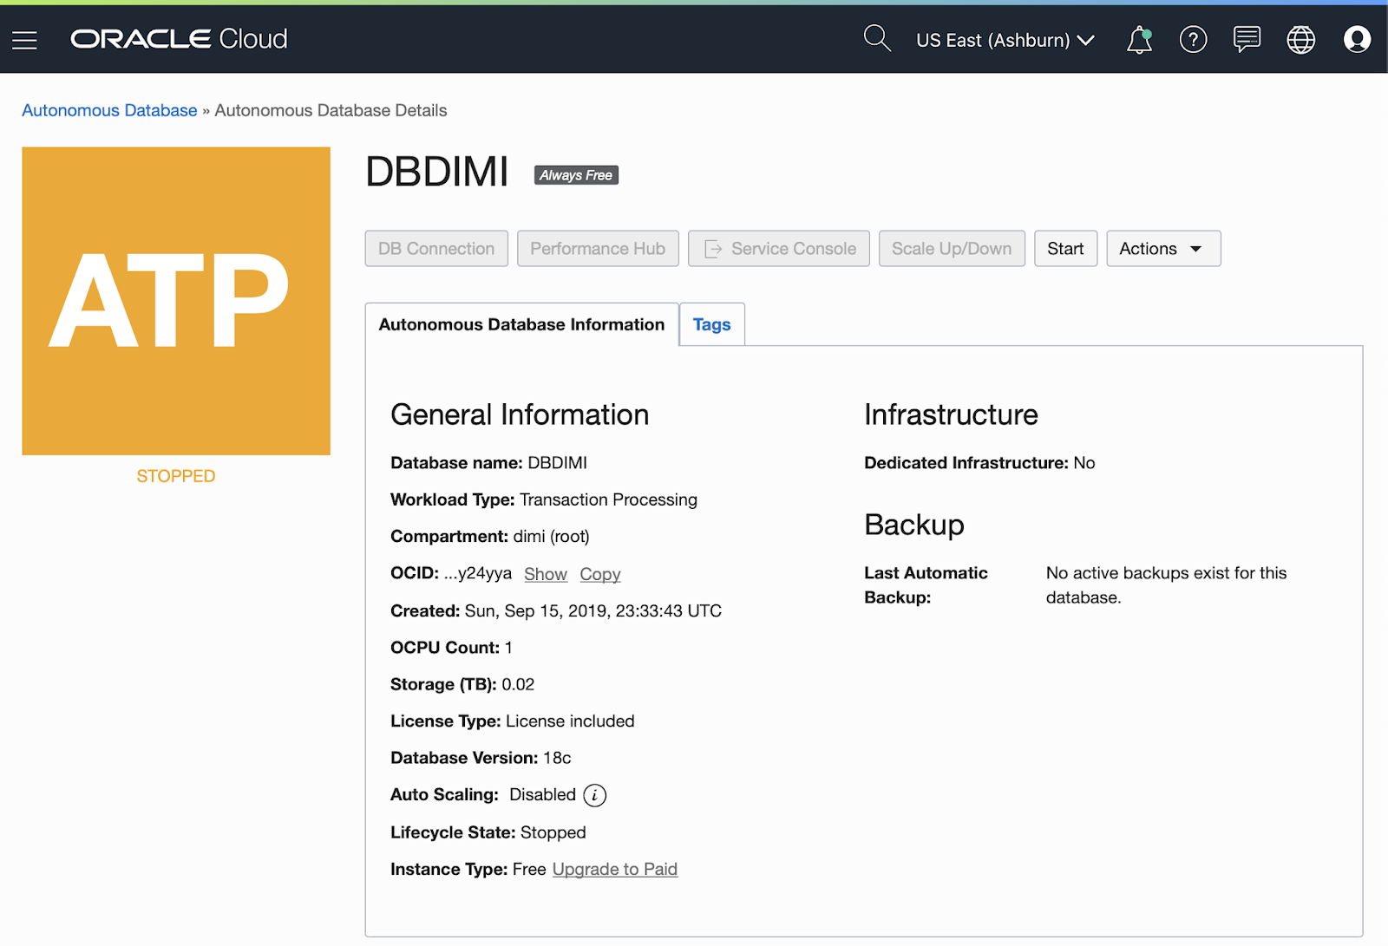1388x946 pixels.
Task: Click the Always Free badge
Action: tap(576, 175)
